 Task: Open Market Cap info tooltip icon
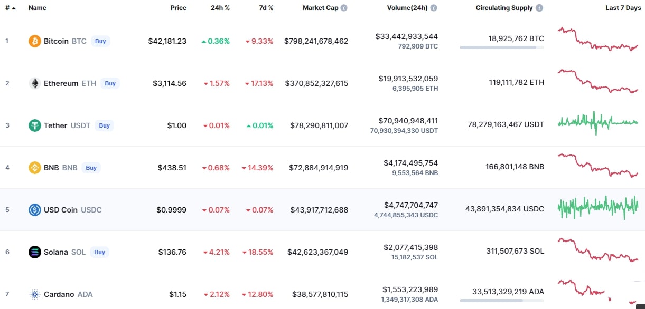click(344, 8)
